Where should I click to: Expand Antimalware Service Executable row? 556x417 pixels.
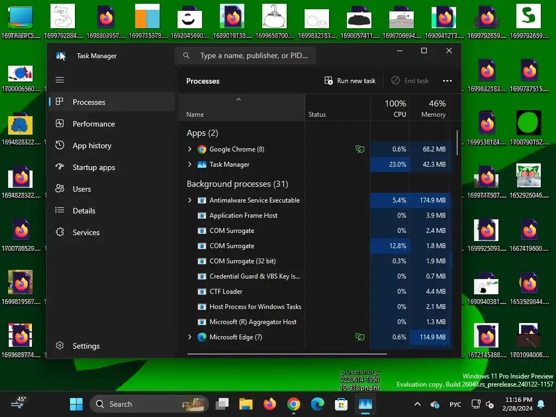point(189,200)
